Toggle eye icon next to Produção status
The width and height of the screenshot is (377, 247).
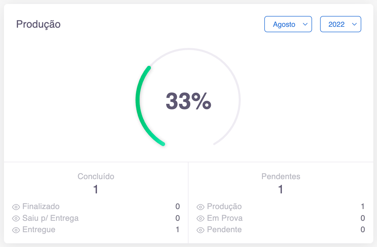point(201,207)
